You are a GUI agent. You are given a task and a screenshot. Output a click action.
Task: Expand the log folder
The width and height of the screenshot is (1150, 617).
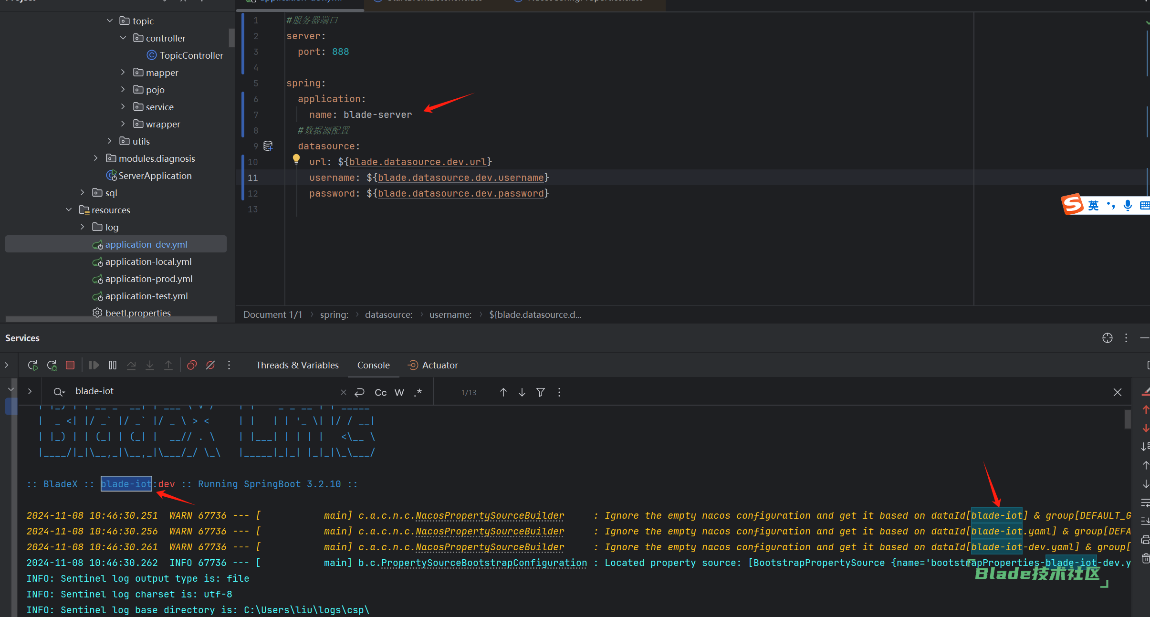click(83, 227)
